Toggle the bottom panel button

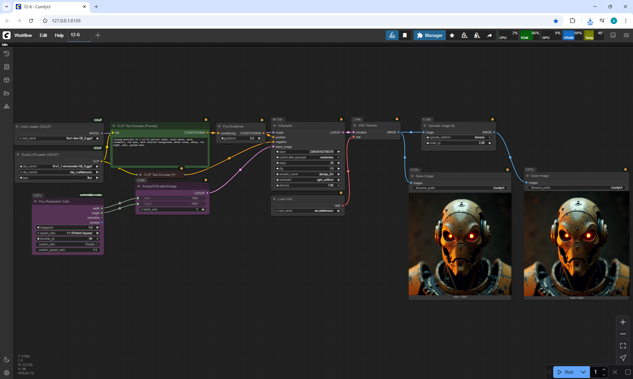click(613, 35)
